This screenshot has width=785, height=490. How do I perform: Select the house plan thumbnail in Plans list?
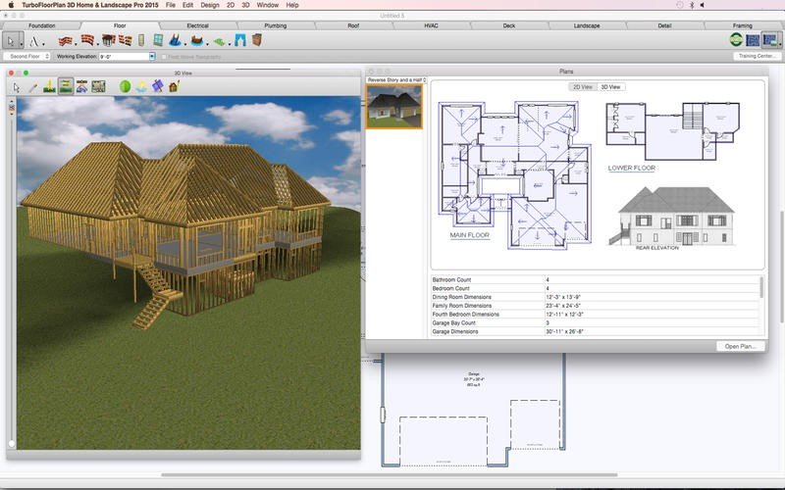[394, 107]
